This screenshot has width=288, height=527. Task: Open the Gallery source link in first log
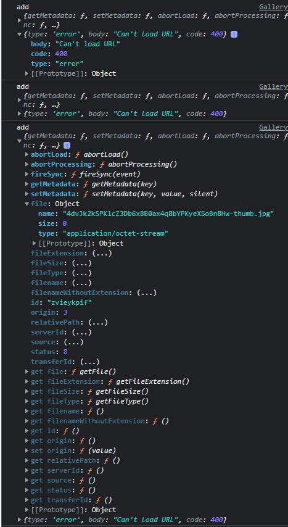(274, 7)
